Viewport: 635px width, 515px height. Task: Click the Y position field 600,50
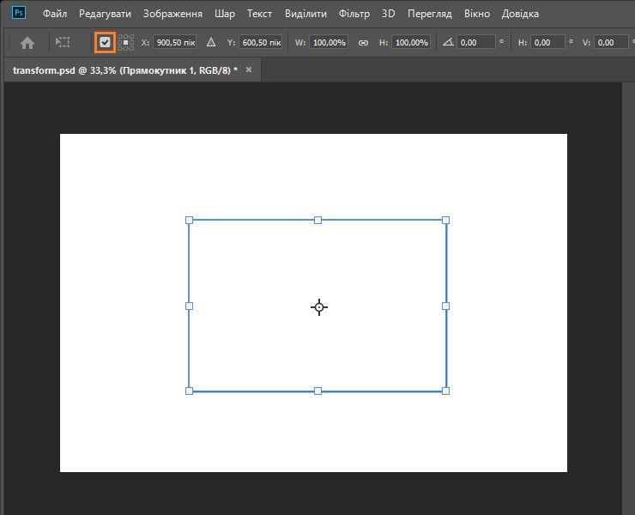click(261, 42)
